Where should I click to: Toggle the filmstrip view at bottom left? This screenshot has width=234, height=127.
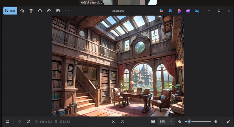[8, 121]
